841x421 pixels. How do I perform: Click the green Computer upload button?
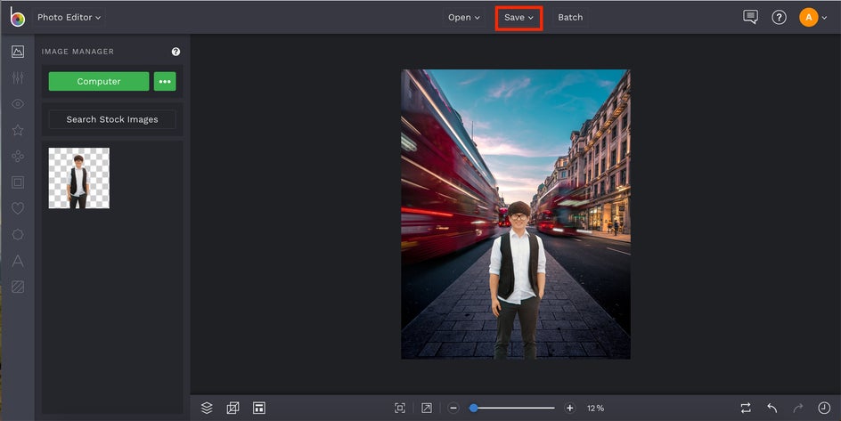(x=99, y=81)
